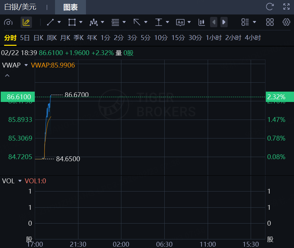294x248 pixels.
Task: Select 年K timeframe
Action: click(92, 38)
